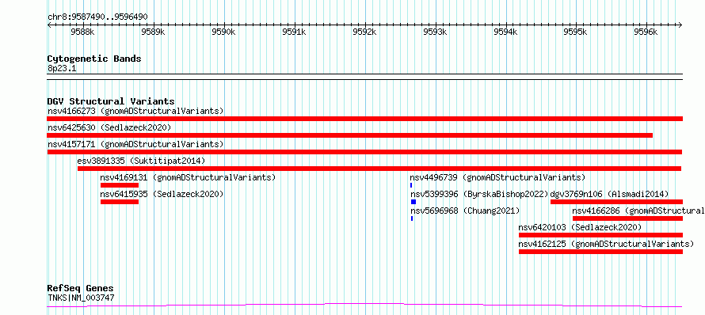Open nsv5399396 (ByrskaBishop2022) label
Screen dimensions: 705x315
[x=479, y=194]
